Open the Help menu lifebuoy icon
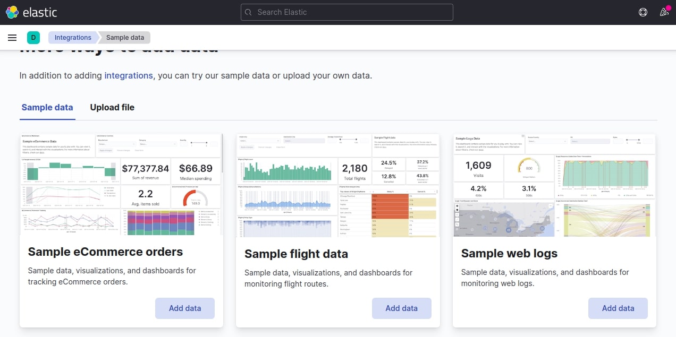This screenshot has height=337, width=676. pos(643,12)
